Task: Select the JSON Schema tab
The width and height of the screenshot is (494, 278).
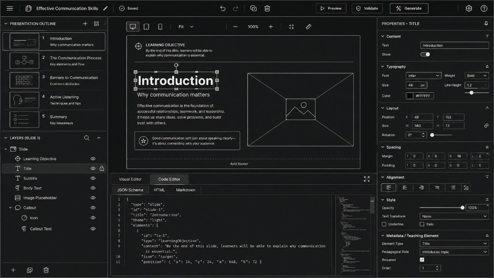Action: pos(130,190)
